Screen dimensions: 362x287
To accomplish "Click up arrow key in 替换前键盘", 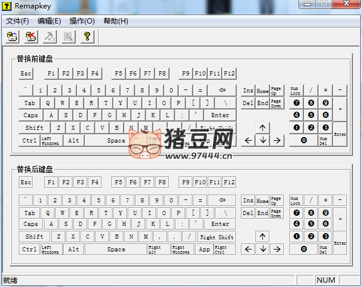I will point(263,128).
